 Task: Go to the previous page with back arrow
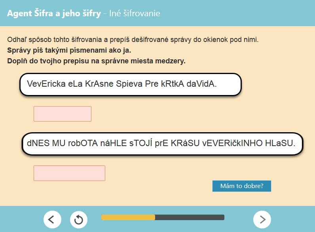click(x=52, y=219)
